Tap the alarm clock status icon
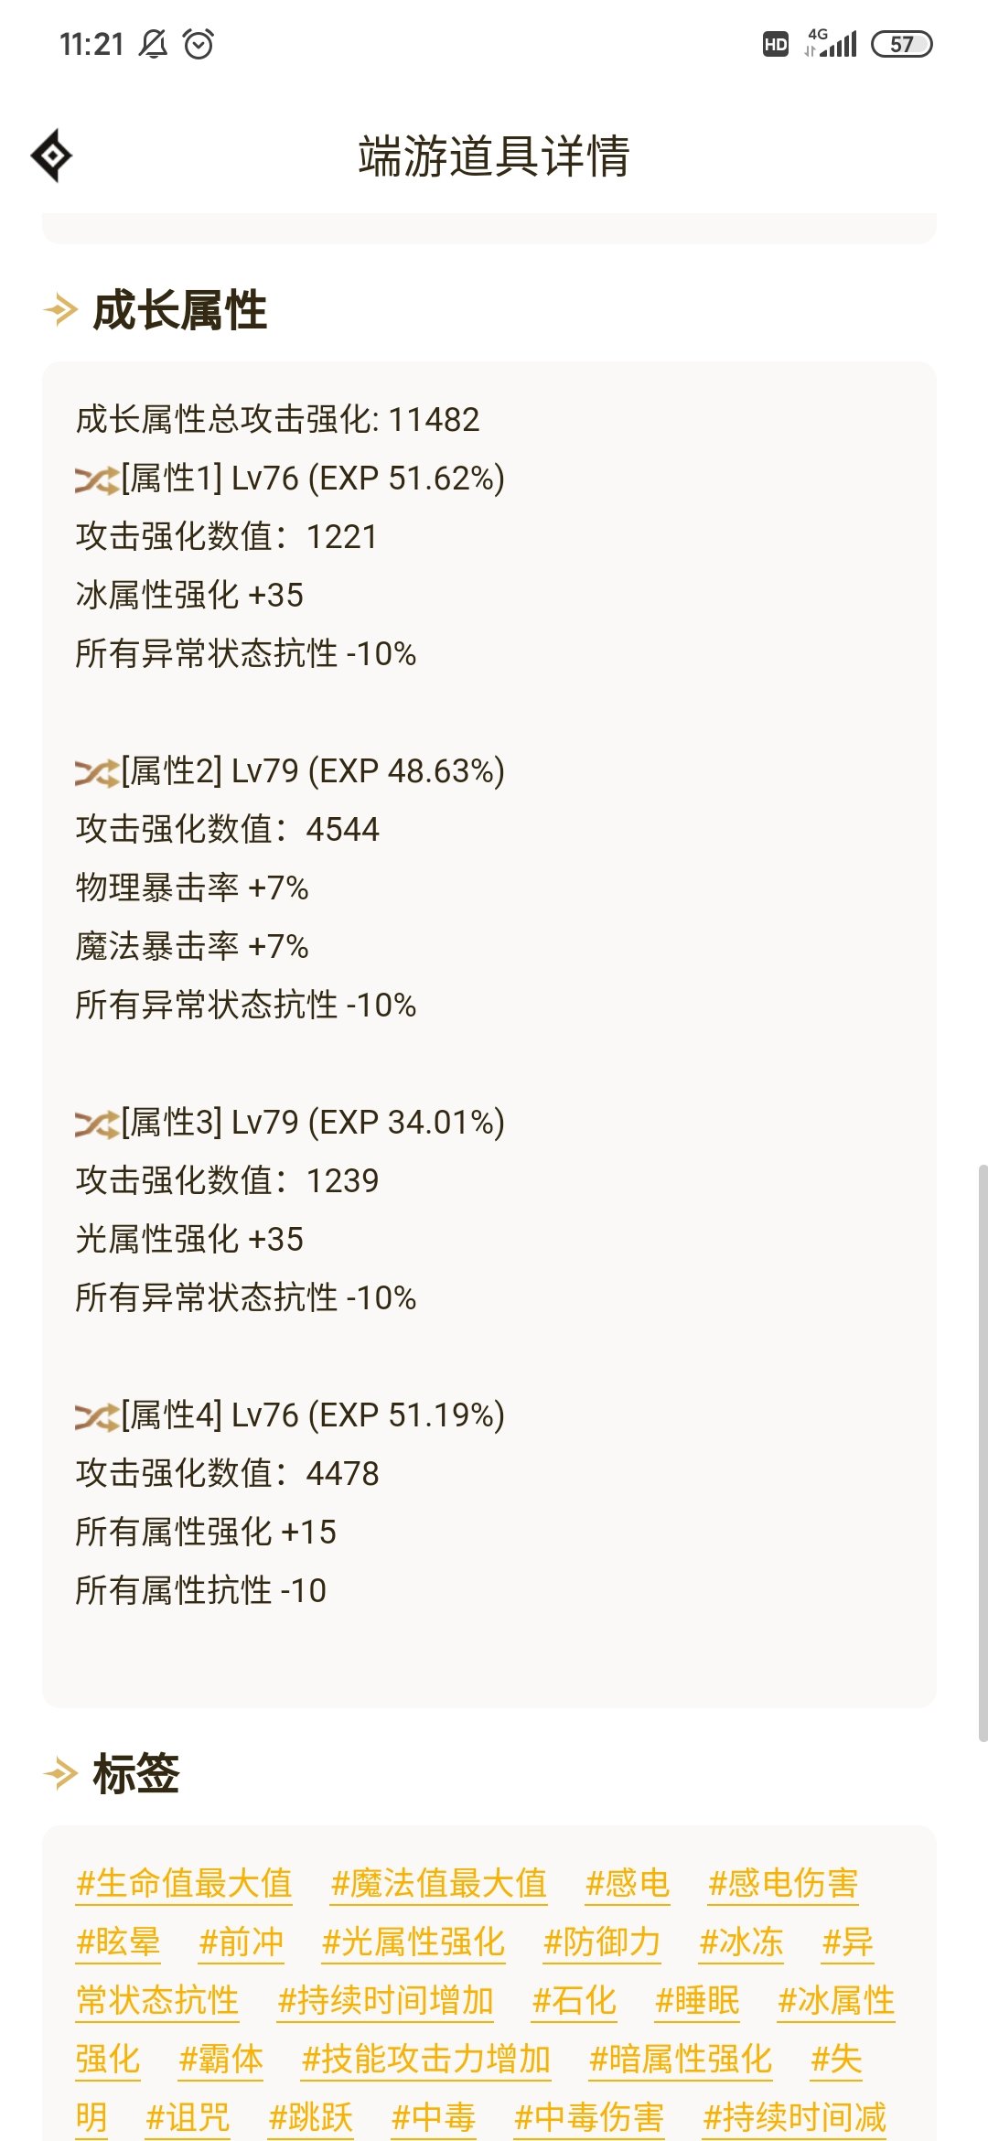 (199, 43)
